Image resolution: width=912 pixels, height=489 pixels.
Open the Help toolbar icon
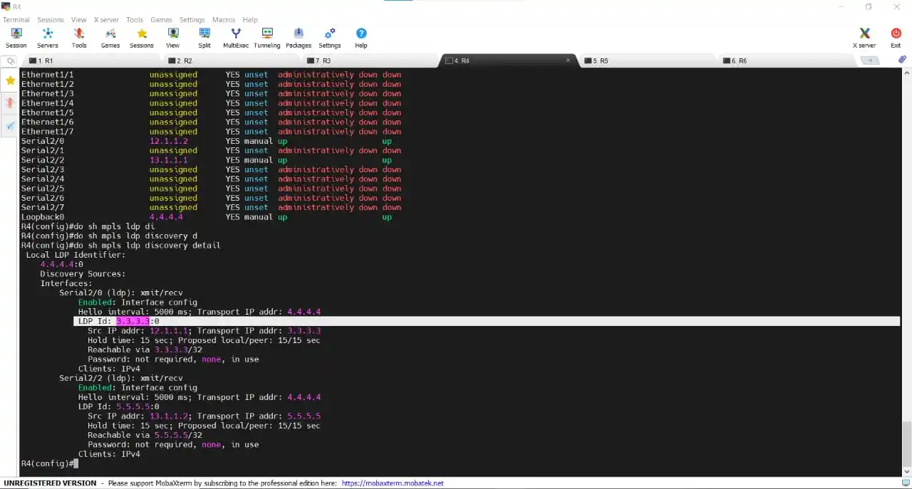(361, 38)
